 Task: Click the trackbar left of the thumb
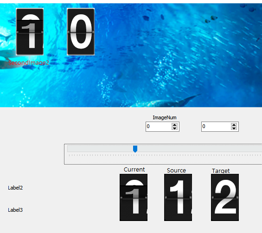tap(100, 148)
